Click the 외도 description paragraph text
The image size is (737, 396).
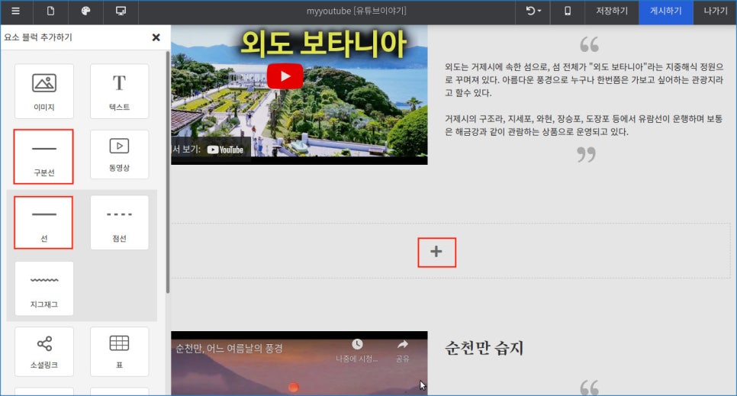pos(584,80)
